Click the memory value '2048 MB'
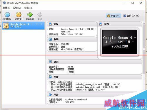Screen dimensions: 147x110 tap(65, 44)
